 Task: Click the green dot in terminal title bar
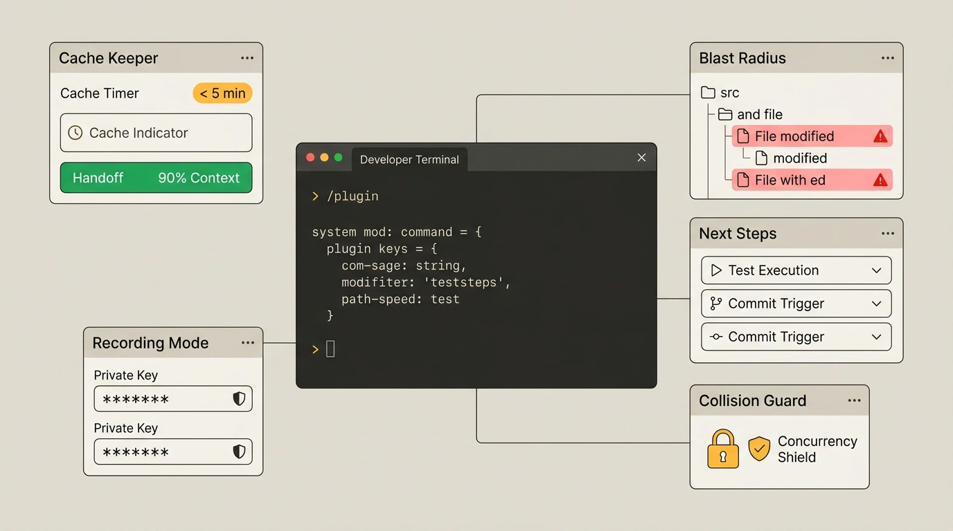(x=338, y=158)
